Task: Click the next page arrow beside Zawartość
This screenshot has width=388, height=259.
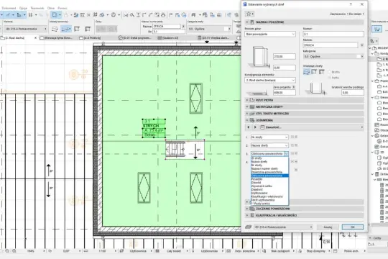Action: pyautogui.click(x=255, y=127)
